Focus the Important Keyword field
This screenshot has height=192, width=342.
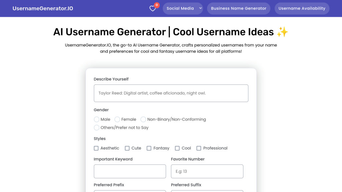(x=130, y=171)
